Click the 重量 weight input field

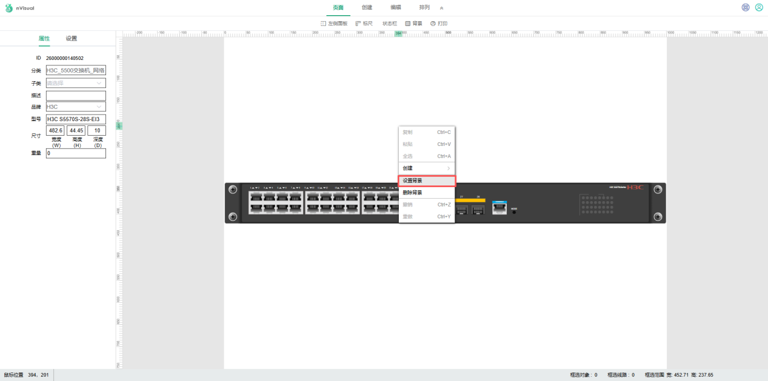pos(76,153)
